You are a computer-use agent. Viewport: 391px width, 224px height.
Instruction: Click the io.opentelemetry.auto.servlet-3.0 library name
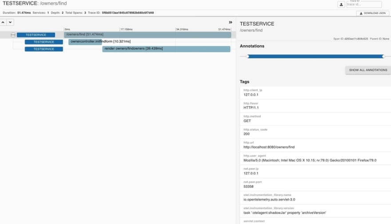269,200
